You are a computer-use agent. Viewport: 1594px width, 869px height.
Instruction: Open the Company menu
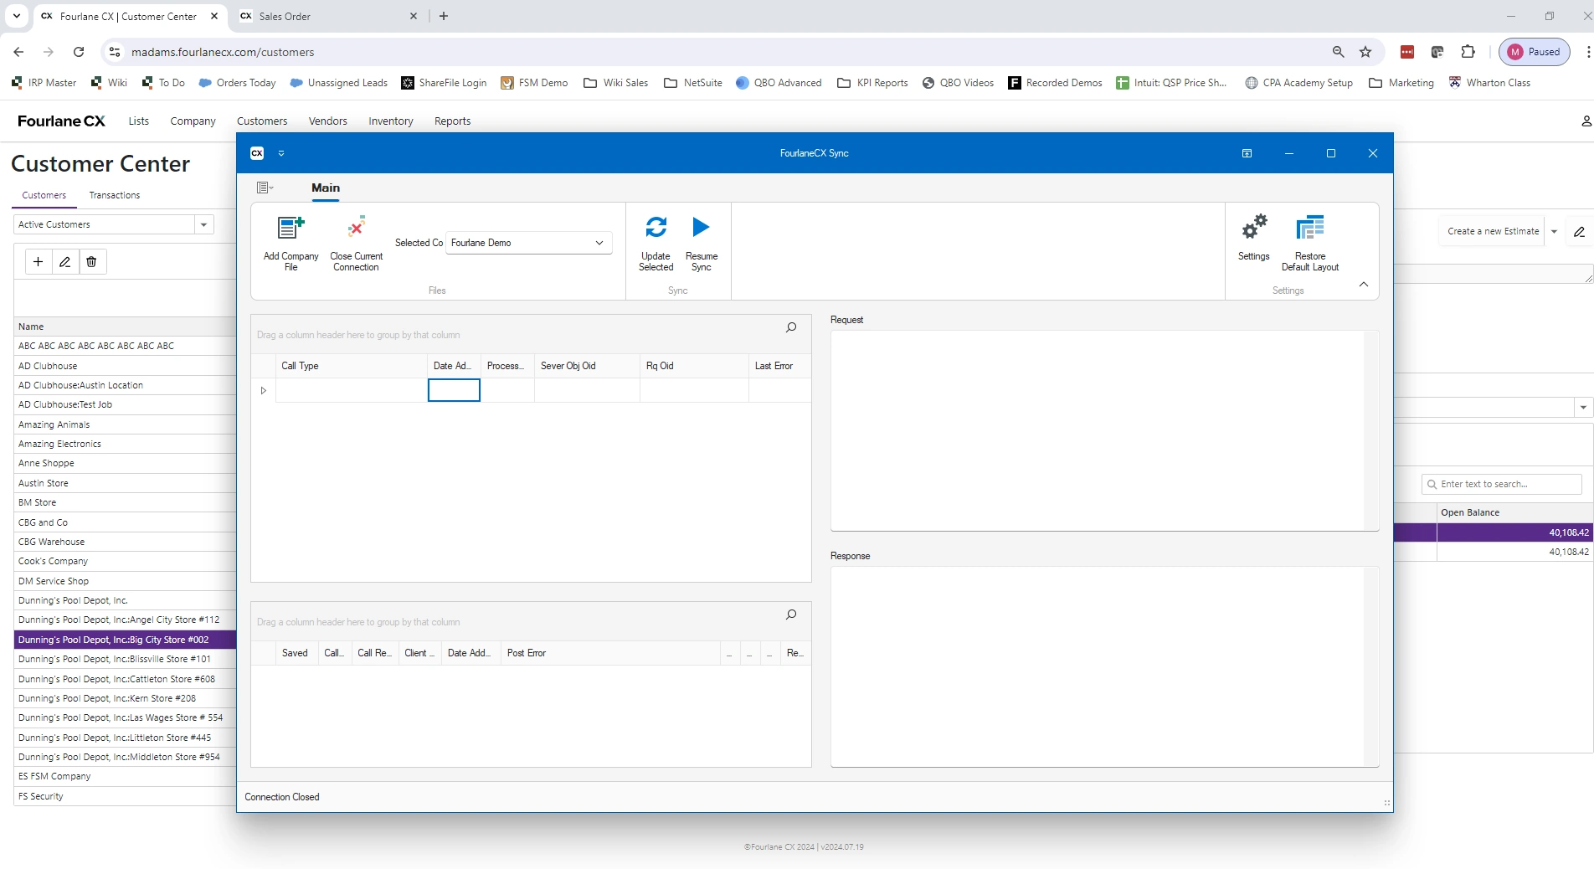(193, 121)
